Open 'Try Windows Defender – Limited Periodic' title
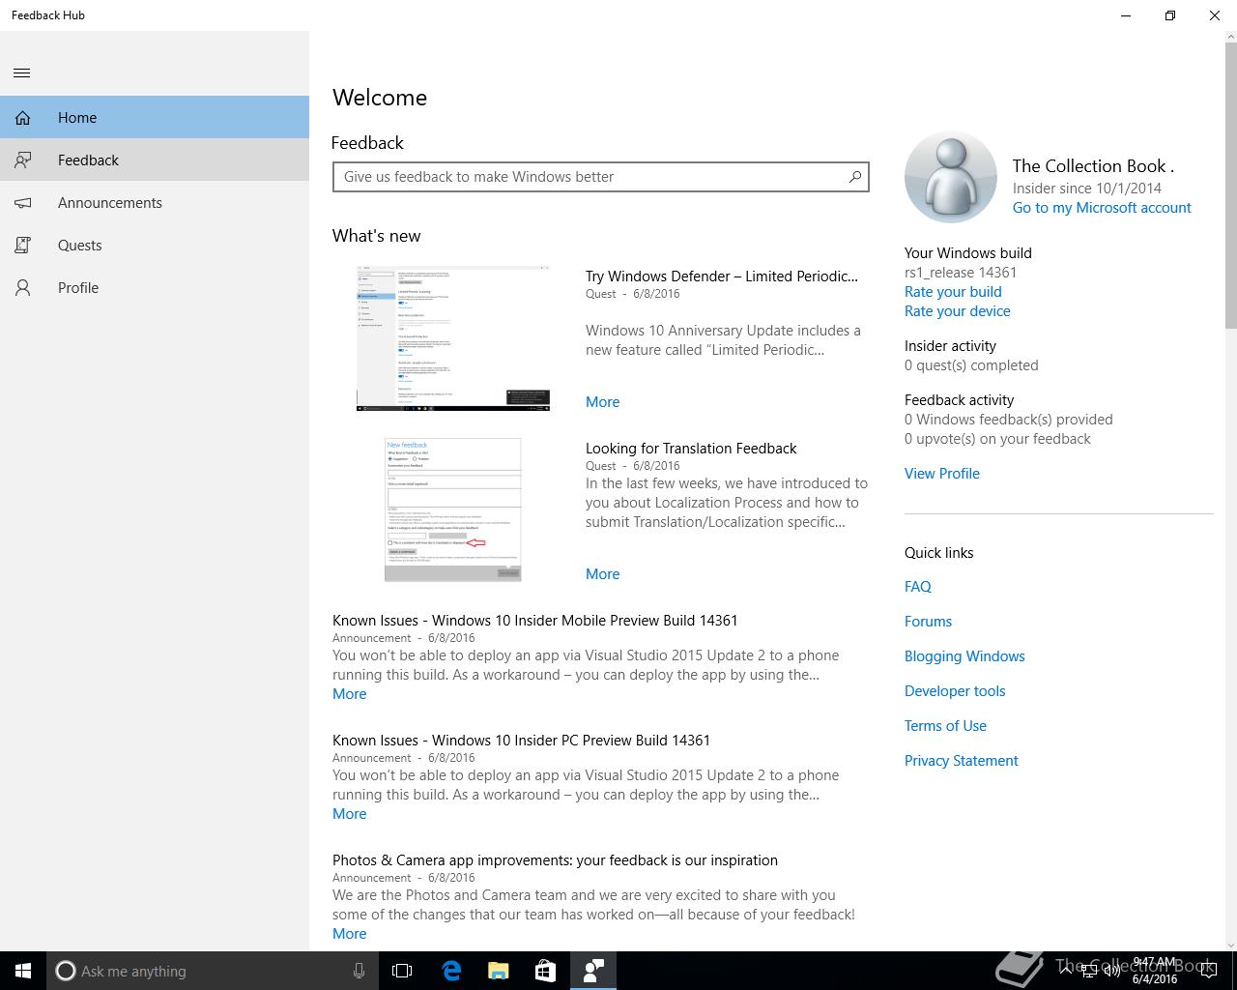Image resolution: width=1237 pixels, height=990 pixels. coord(722,277)
